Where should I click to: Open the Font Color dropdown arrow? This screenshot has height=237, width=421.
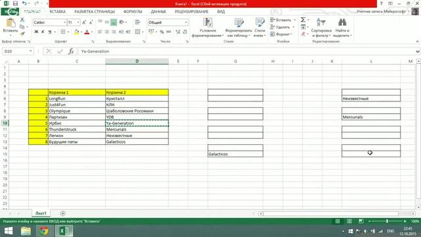[x=92, y=32]
